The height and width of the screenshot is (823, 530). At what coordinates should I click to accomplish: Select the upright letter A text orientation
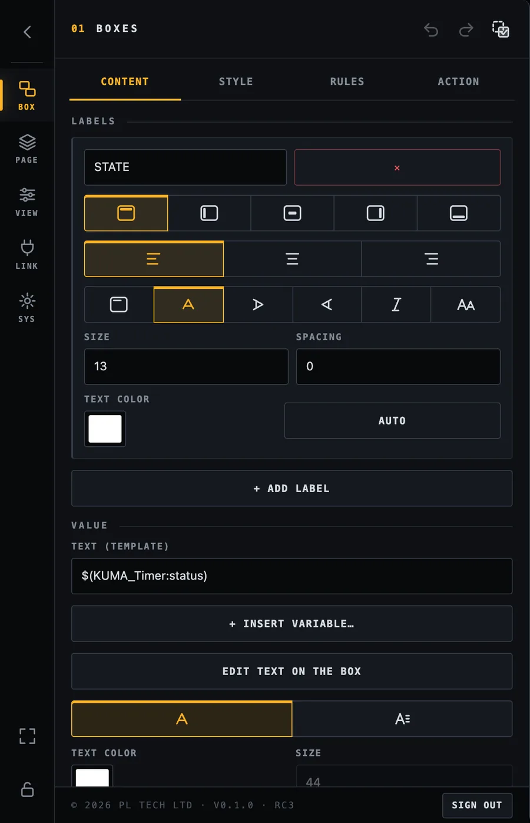click(x=188, y=304)
